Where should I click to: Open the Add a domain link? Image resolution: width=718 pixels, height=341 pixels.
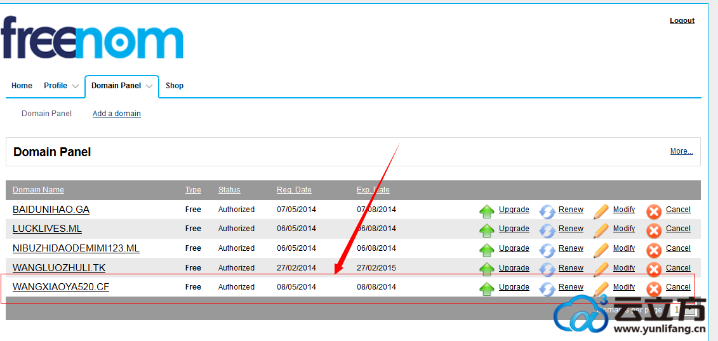pos(117,114)
